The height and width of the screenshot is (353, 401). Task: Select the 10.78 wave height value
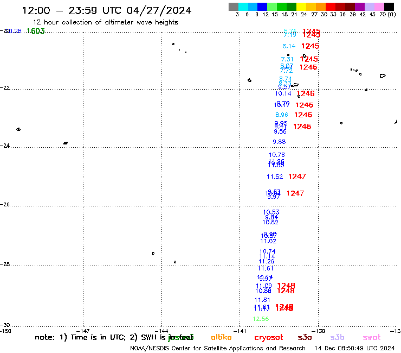(x=277, y=155)
